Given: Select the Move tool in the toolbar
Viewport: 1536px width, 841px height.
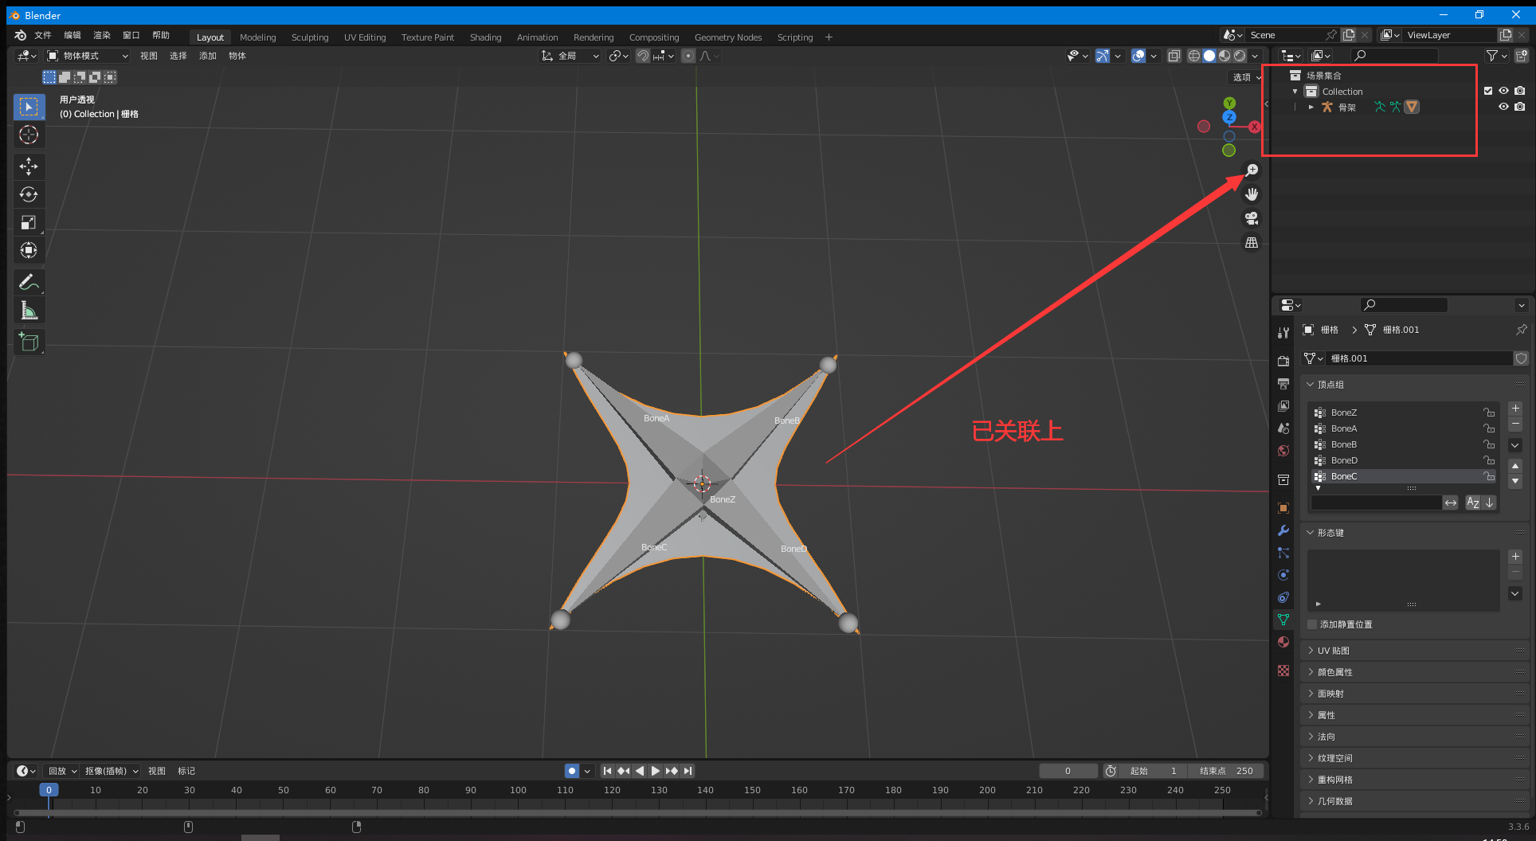Looking at the screenshot, I should 29,166.
